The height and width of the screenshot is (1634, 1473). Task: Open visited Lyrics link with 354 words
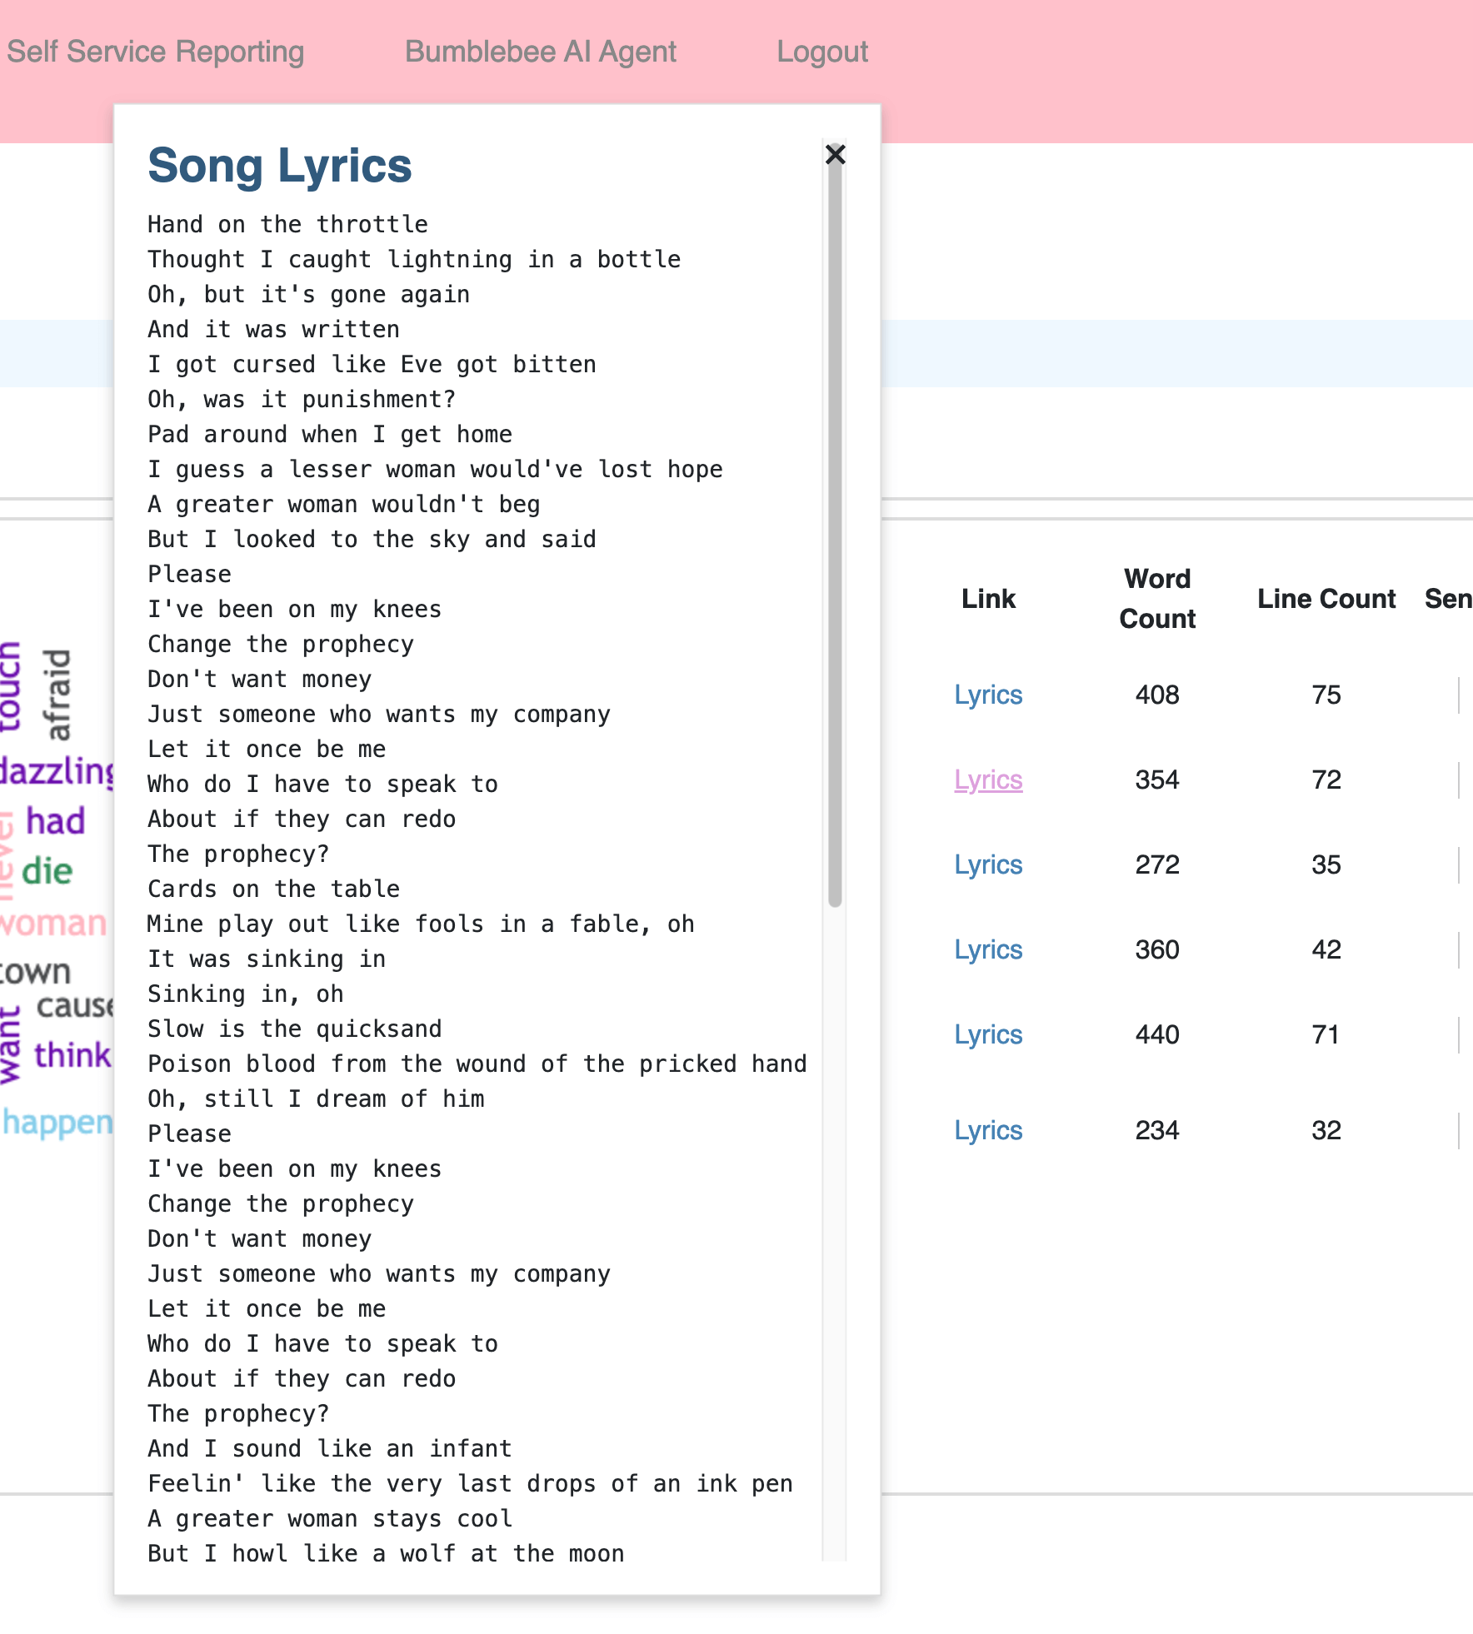pyautogui.click(x=988, y=780)
